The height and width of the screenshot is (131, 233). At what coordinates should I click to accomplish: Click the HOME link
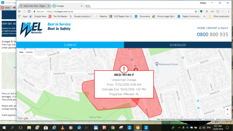point(201,28)
